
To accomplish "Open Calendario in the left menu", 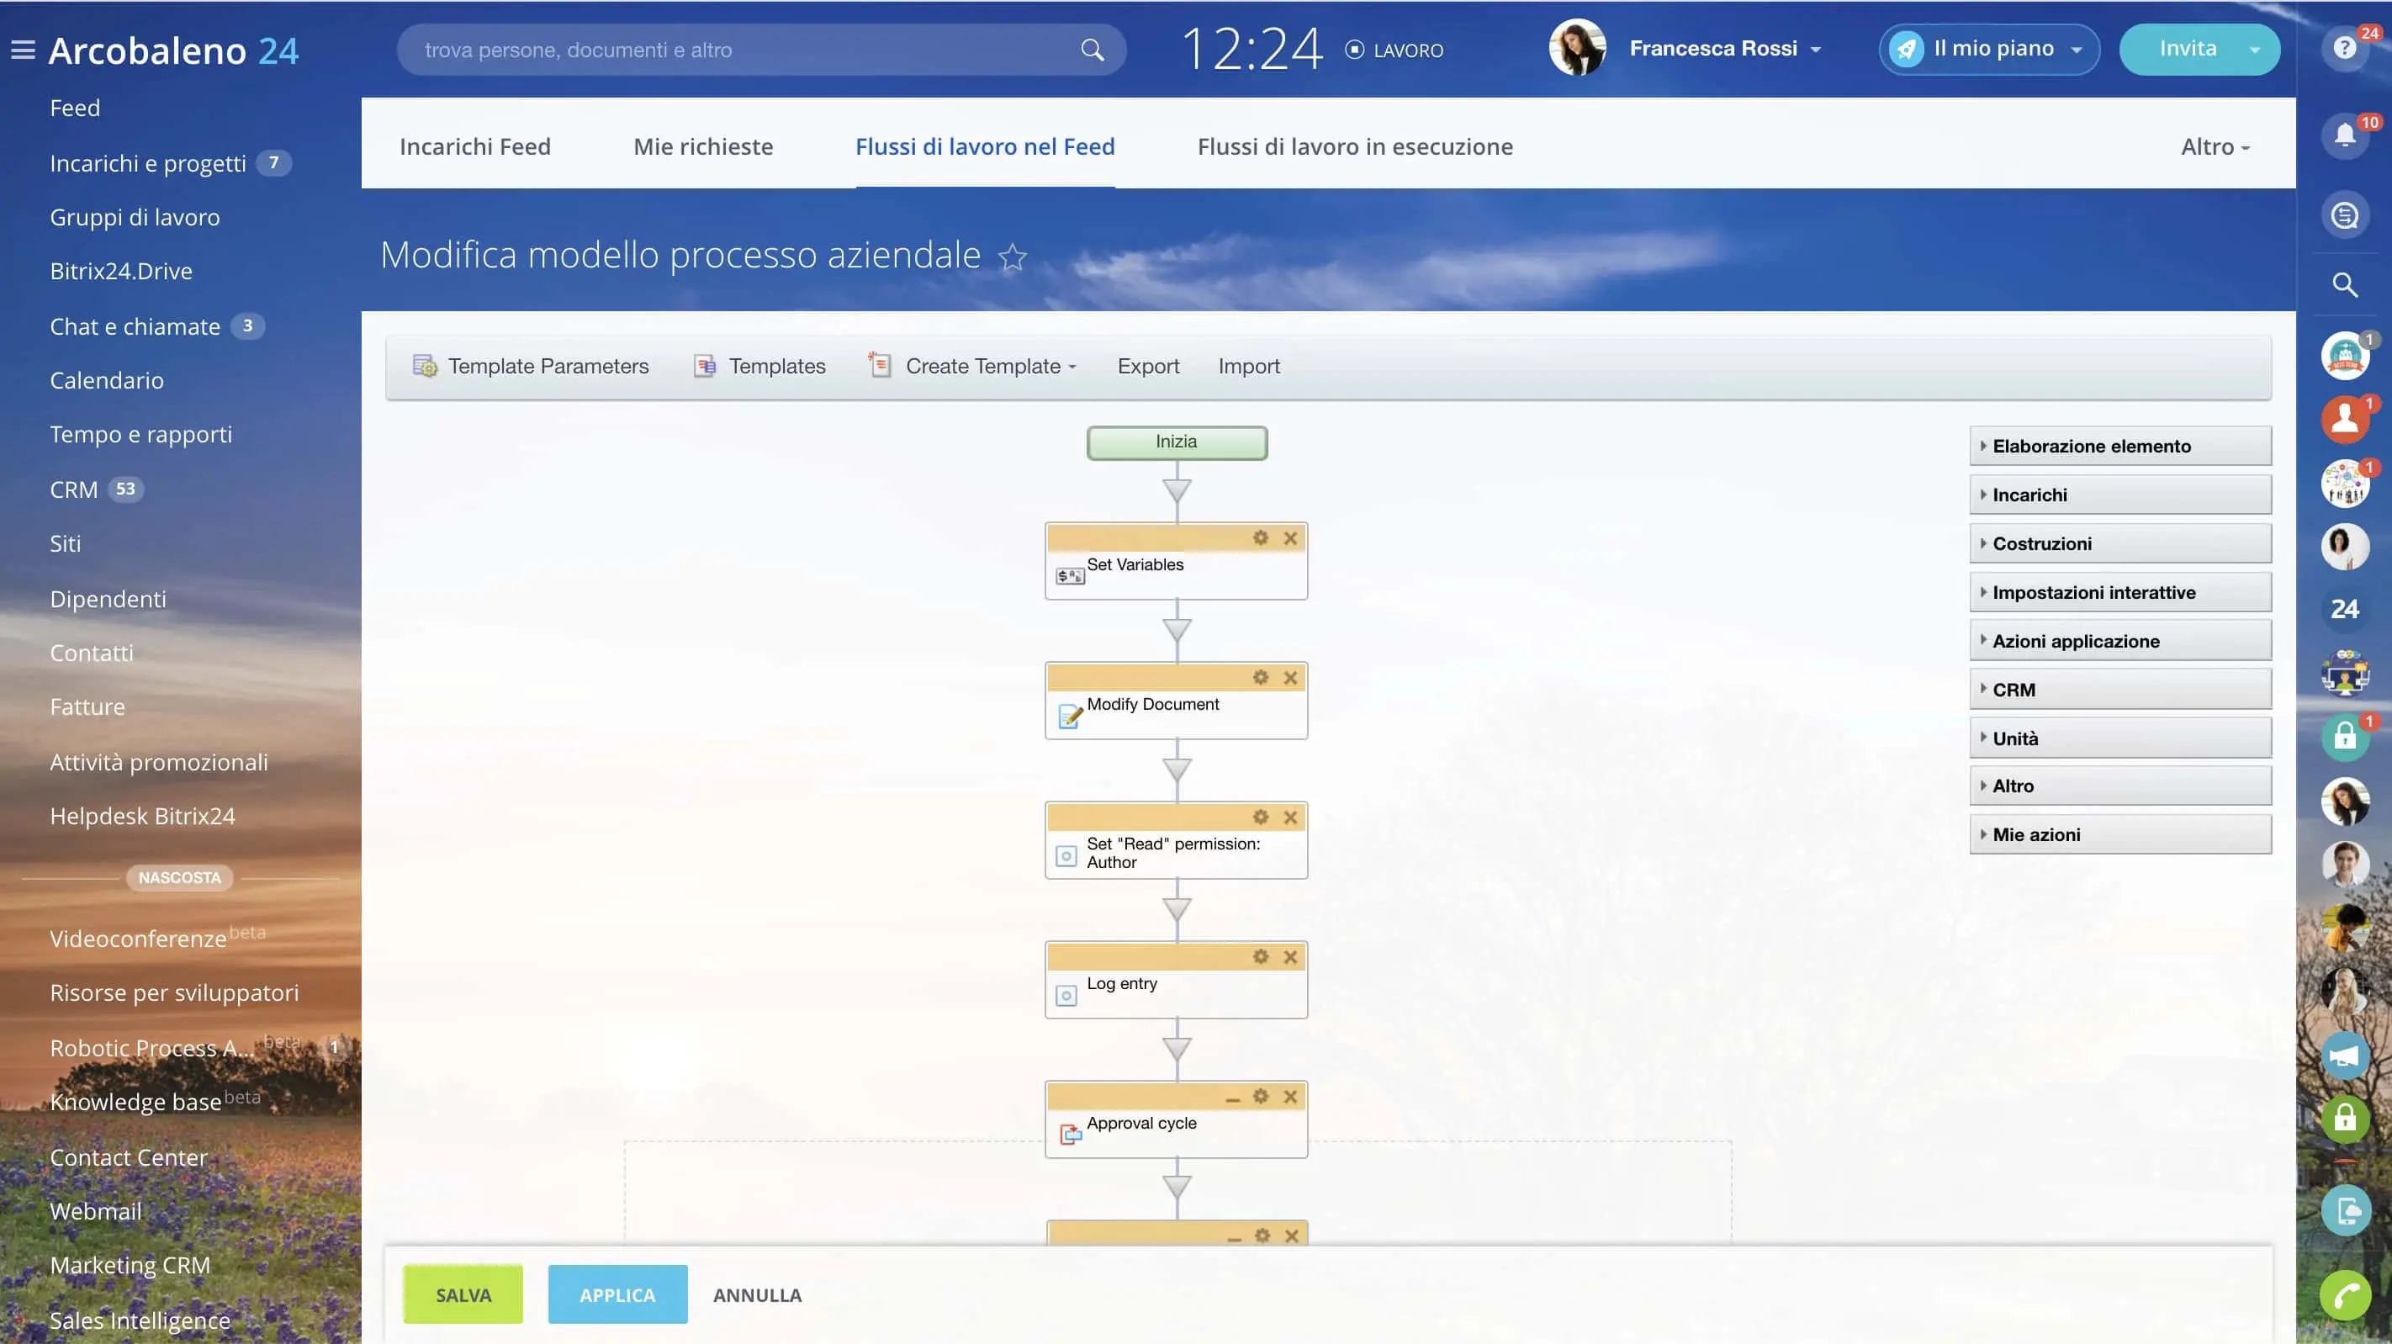I will [x=106, y=380].
